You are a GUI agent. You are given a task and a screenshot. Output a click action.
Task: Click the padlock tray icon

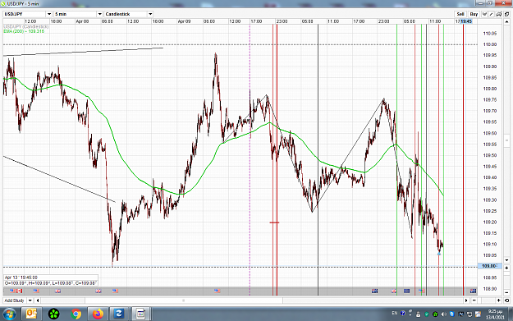tap(418, 314)
